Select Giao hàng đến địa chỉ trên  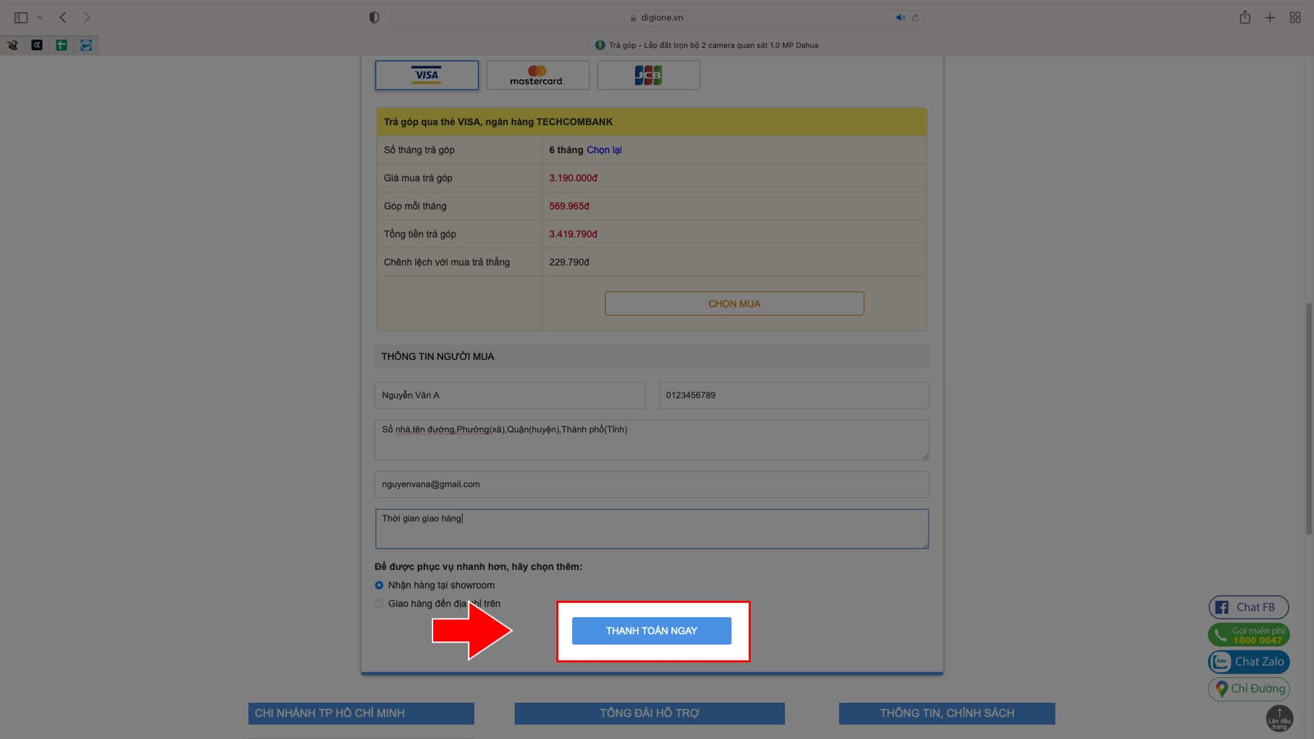tap(379, 604)
